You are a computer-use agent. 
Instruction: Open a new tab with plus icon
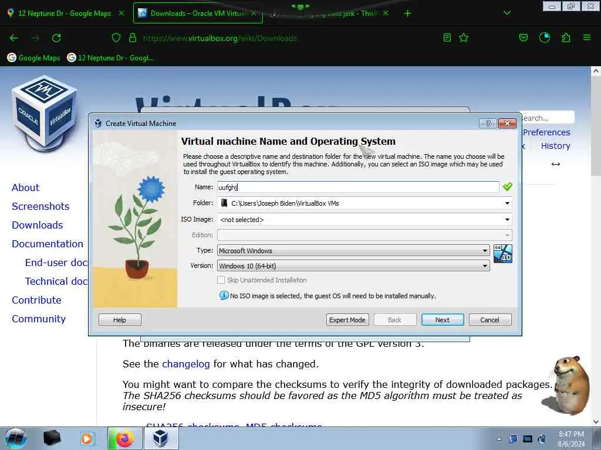click(x=407, y=13)
